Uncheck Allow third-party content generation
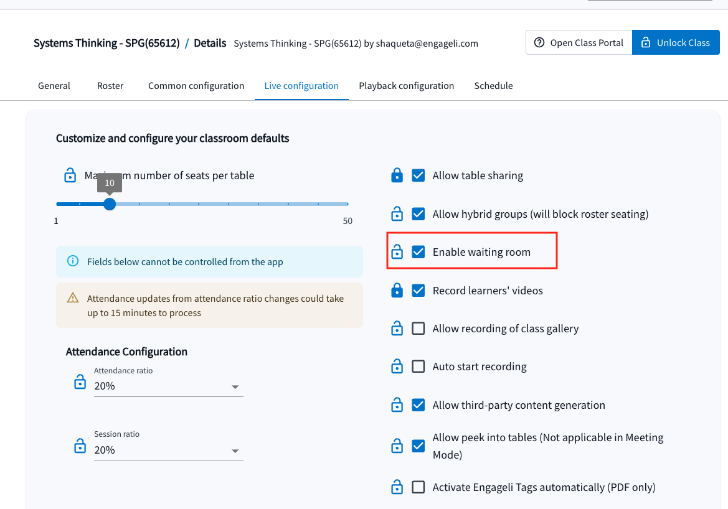The image size is (728, 509). tap(418, 405)
